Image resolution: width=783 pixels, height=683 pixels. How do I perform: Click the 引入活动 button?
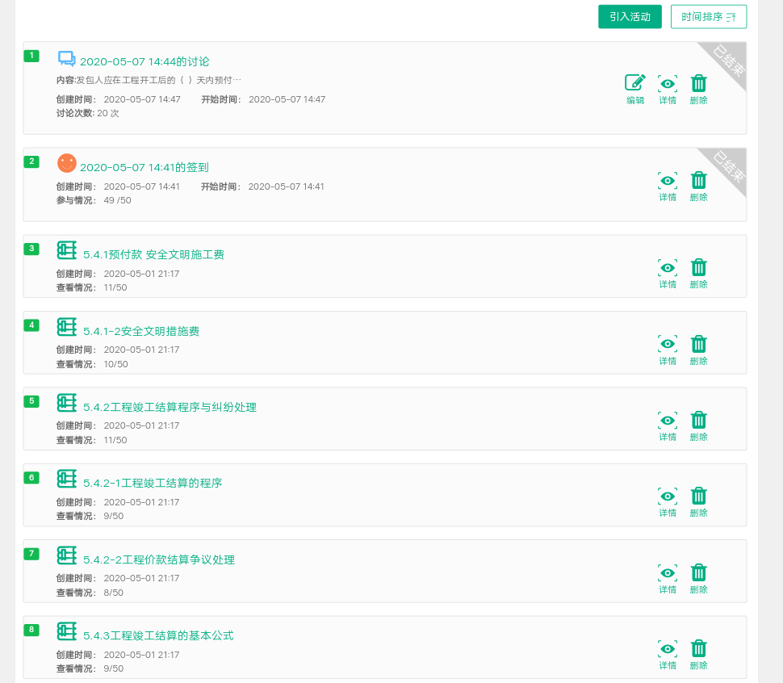coord(630,17)
